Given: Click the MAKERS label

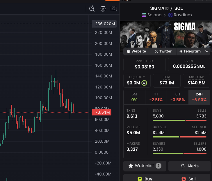Looking at the screenshot, I should point(133,144).
